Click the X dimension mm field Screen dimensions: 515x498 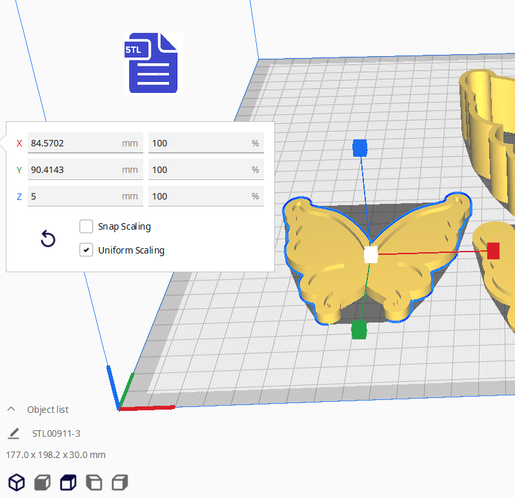pos(74,143)
